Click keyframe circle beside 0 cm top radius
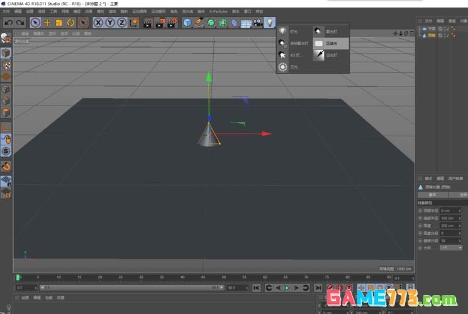Viewport: 468px width, 314px height. [x=420, y=210]
